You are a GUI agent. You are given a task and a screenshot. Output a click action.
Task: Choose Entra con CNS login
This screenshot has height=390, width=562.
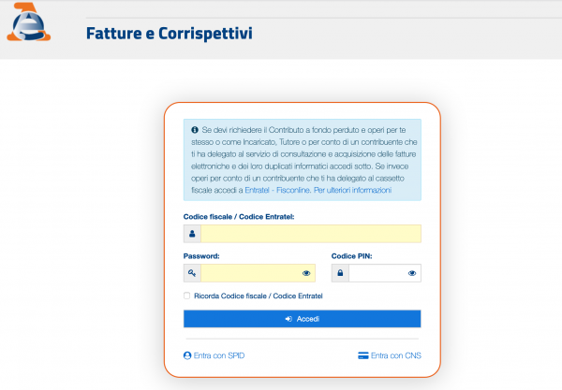tap(396, 355)
